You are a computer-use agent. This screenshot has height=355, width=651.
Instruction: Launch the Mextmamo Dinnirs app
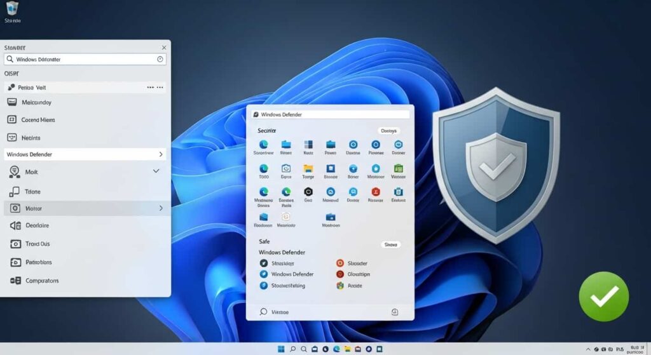click(263, 192)
